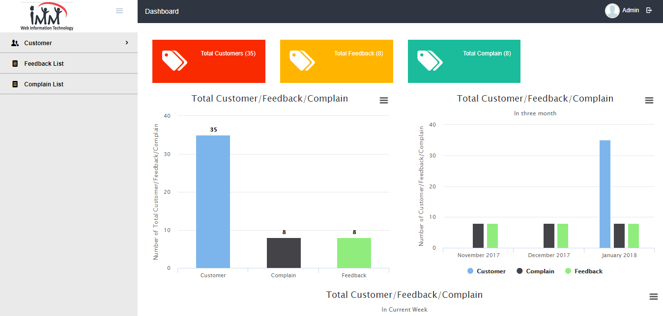Toggle Complain series in chart legend
Image resolution: width=663 pixels, height=316 pixels.
point(535,271)
